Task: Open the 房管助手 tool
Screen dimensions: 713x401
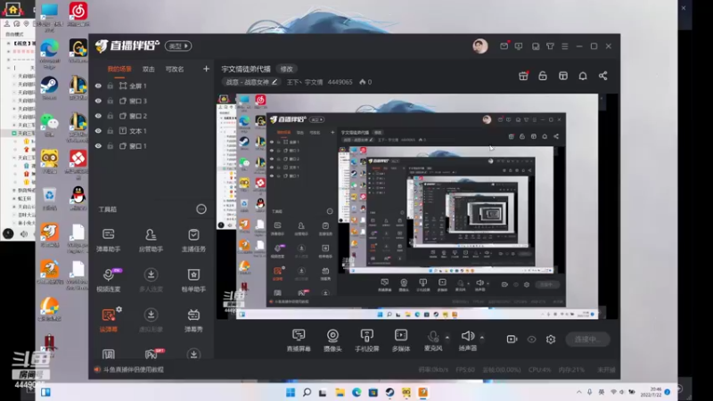Action: tap(151, 240)
